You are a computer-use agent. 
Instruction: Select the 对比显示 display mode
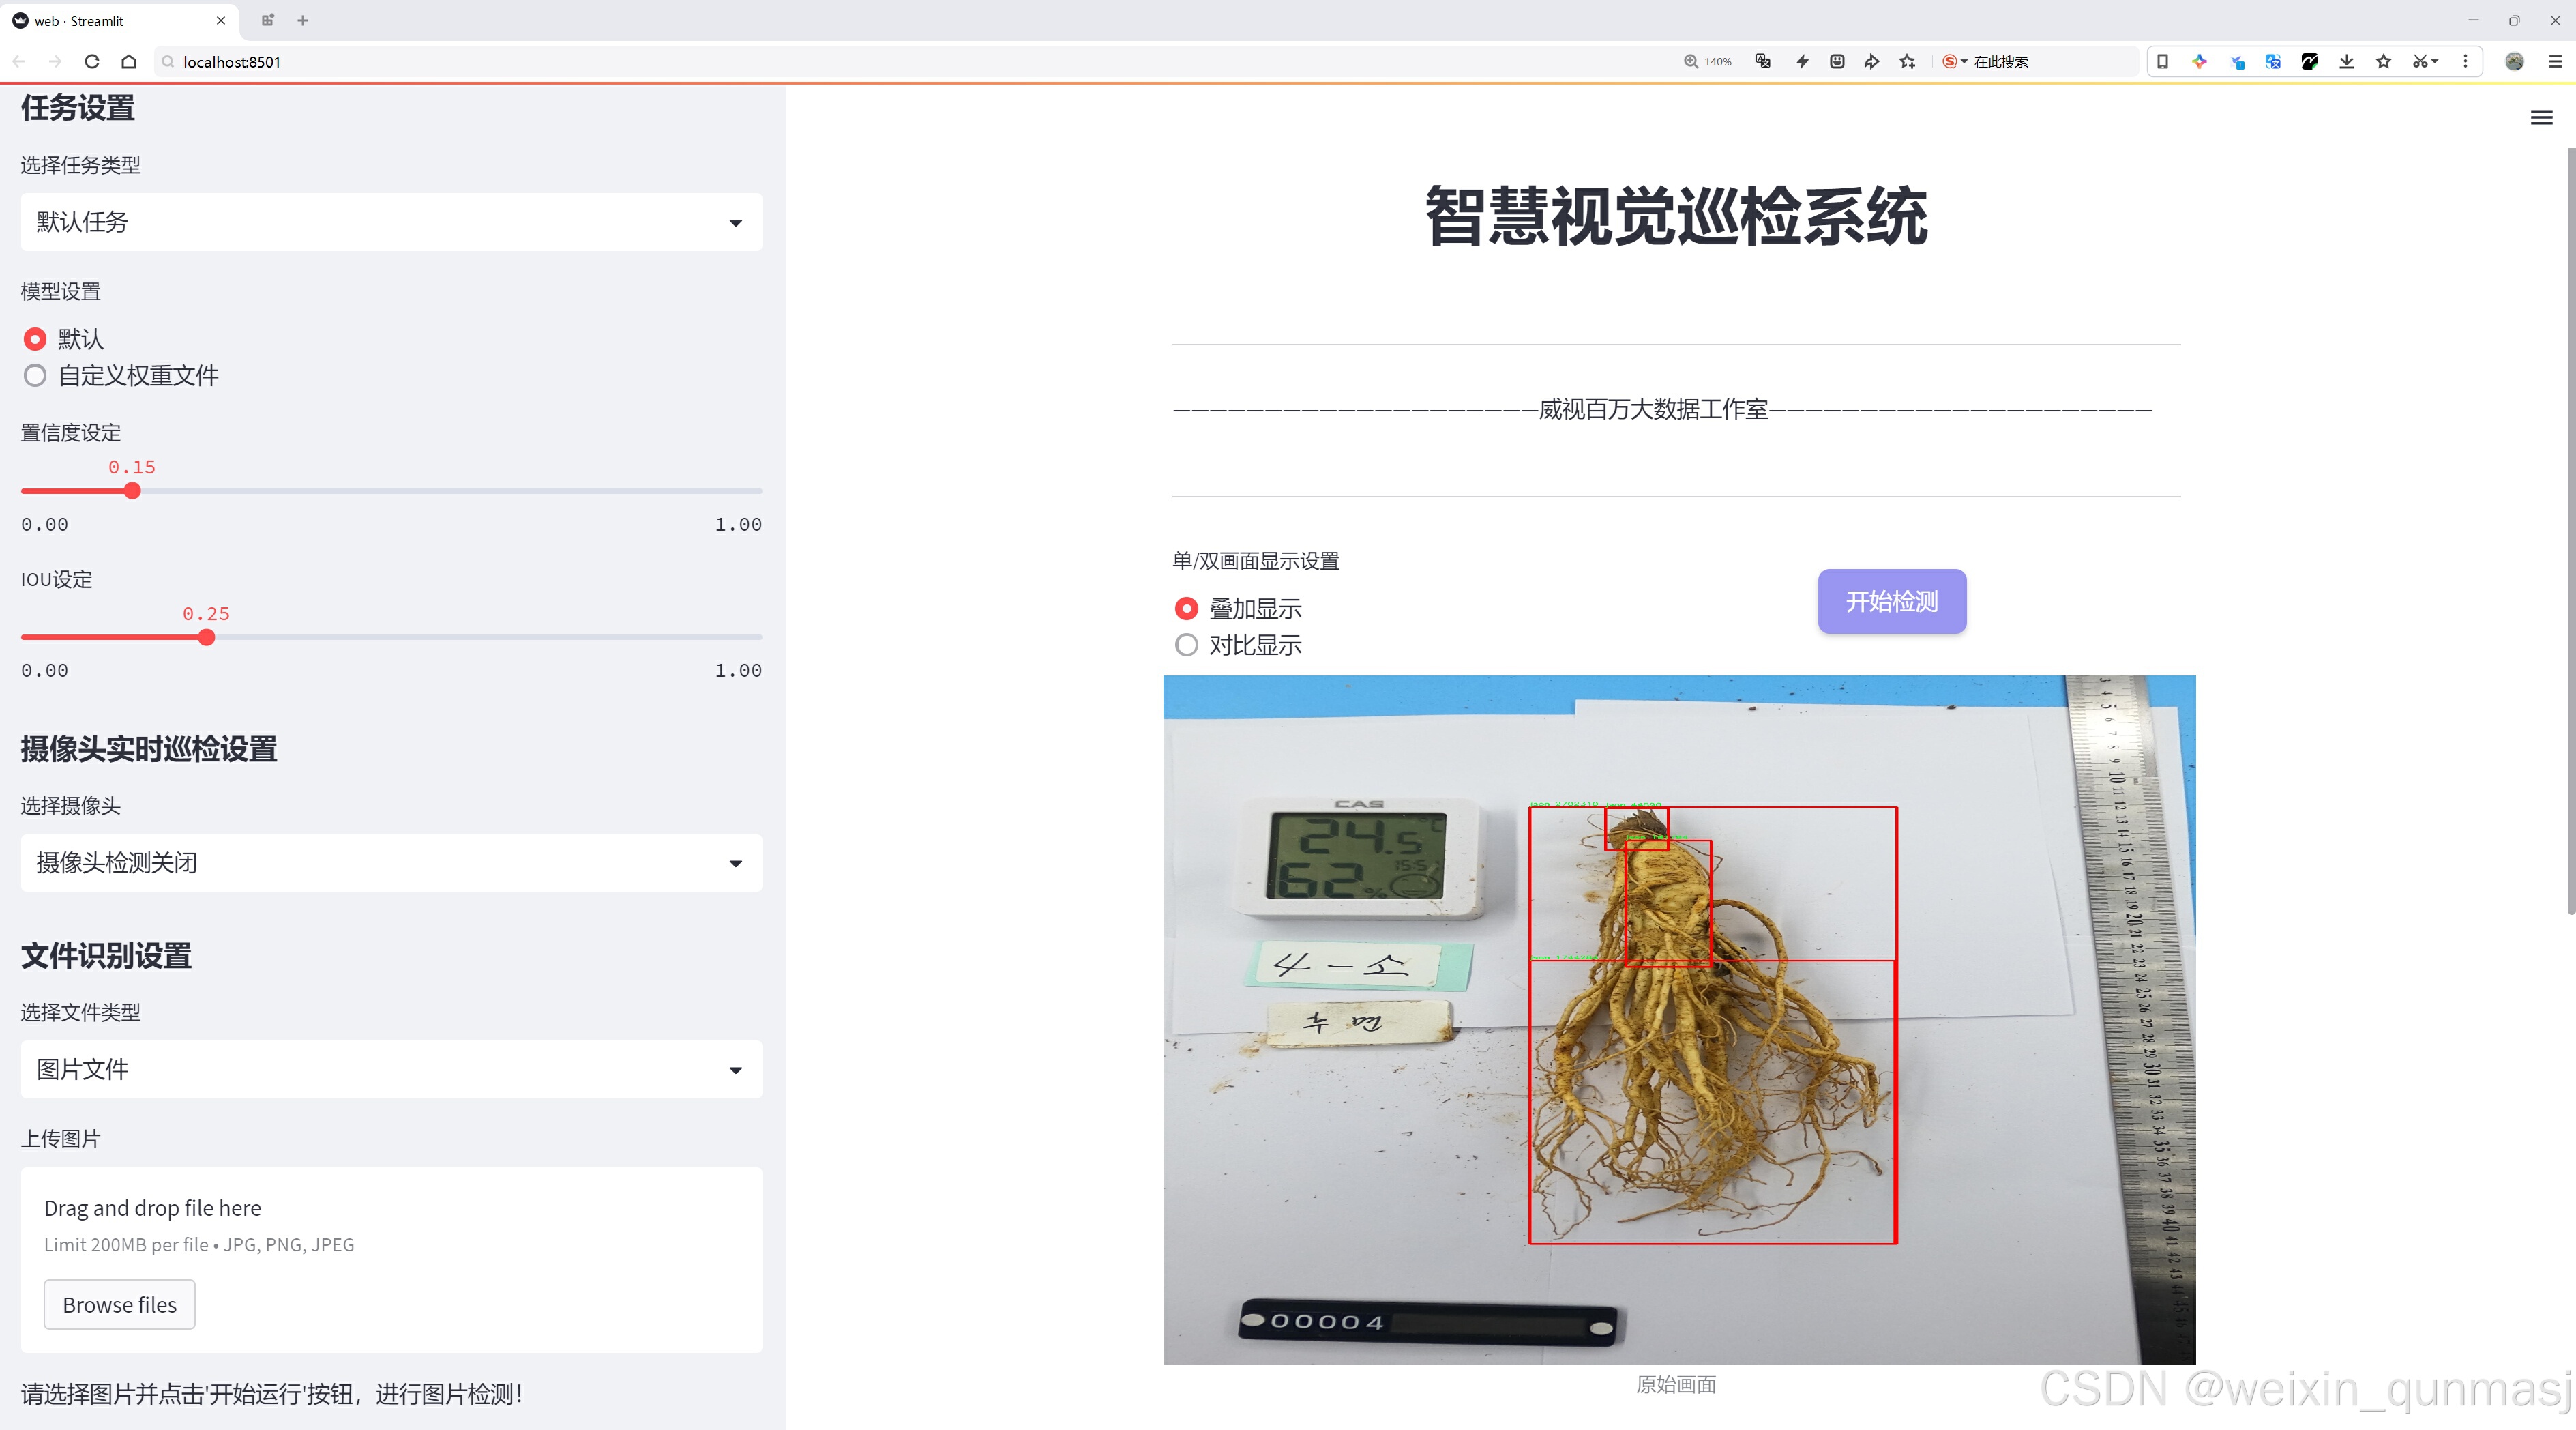coord(1186,645)
